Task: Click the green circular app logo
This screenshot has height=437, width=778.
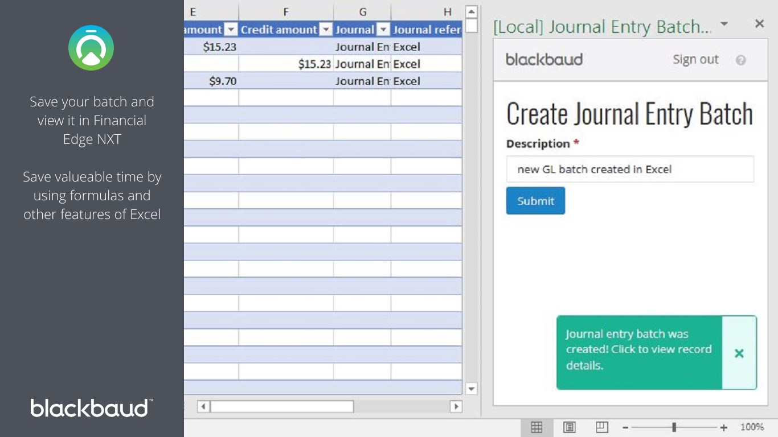Action: tap(91, 48)
